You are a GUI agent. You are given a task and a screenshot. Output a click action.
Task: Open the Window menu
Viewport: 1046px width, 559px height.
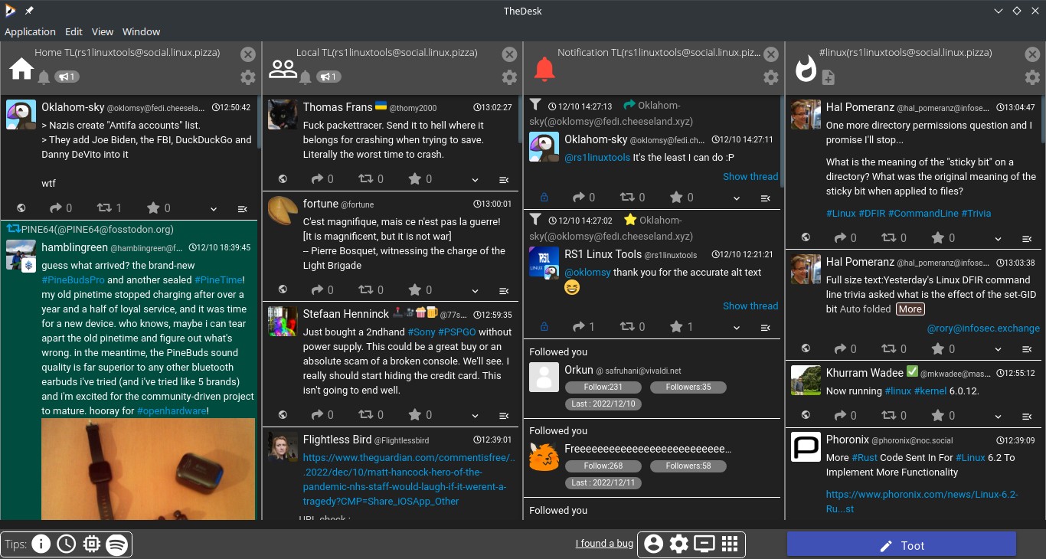(x=142, y=31)
